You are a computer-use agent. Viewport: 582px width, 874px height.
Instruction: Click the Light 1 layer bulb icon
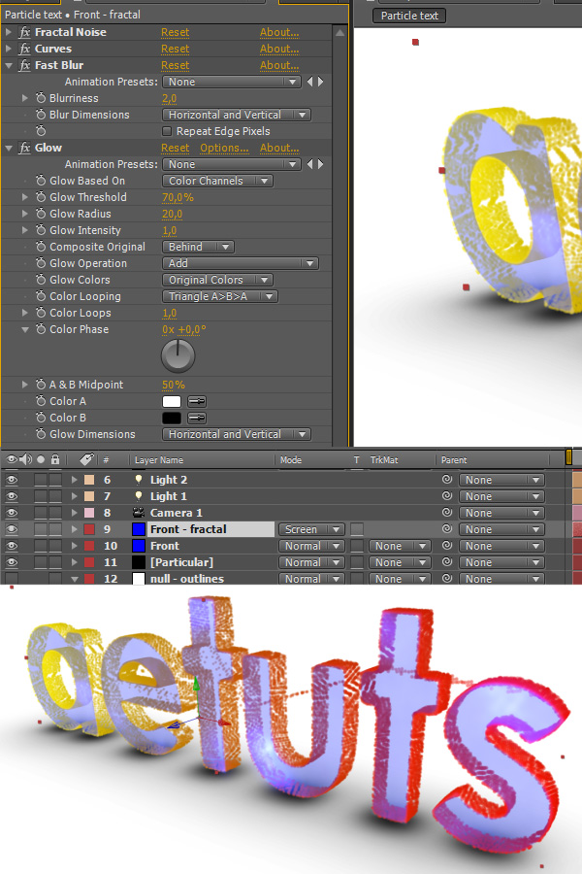coord(139,496)
